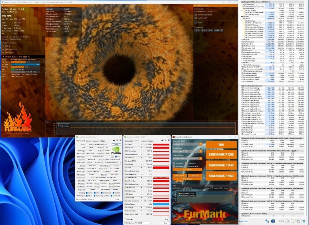This screenshot has height=225, width=309.
Task: Open the GPU Temperature sensor dropdown
Action: click(x=142, y=151)
